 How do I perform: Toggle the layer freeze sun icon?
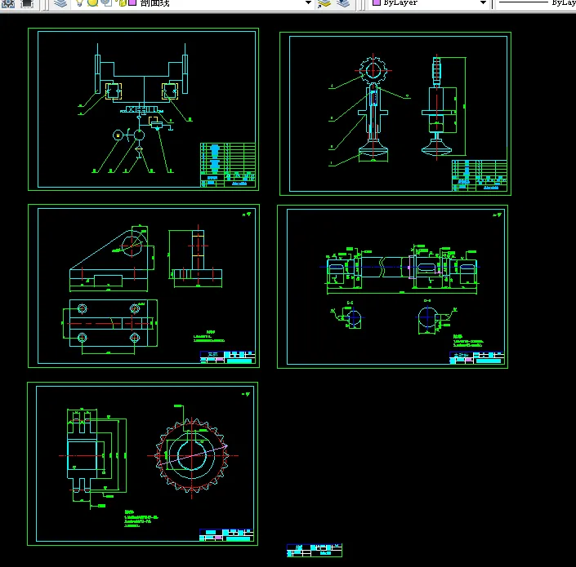tap(93, 3)
